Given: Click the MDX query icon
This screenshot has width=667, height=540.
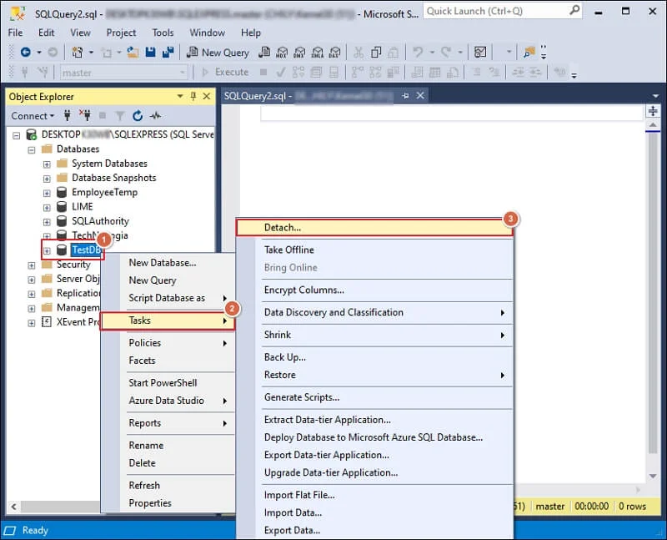Looking at the screenshot, I should pos(282,53).
